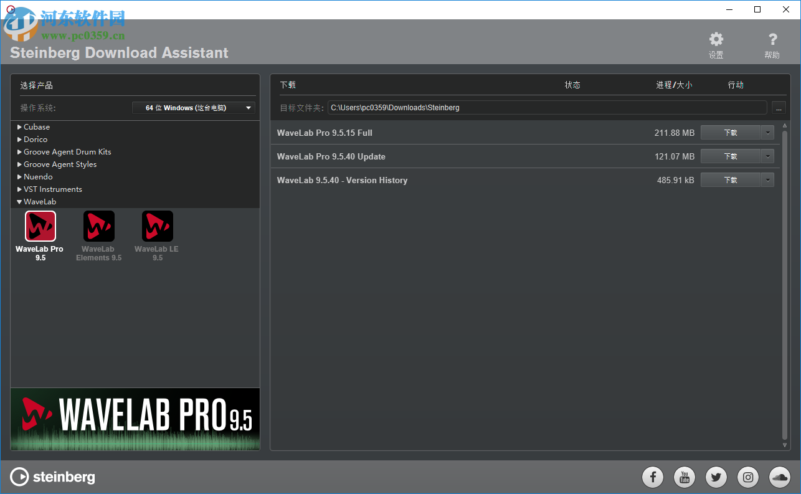Open the Steinberg Facebook page
The image size is (801, 494).
coord(652,477)
